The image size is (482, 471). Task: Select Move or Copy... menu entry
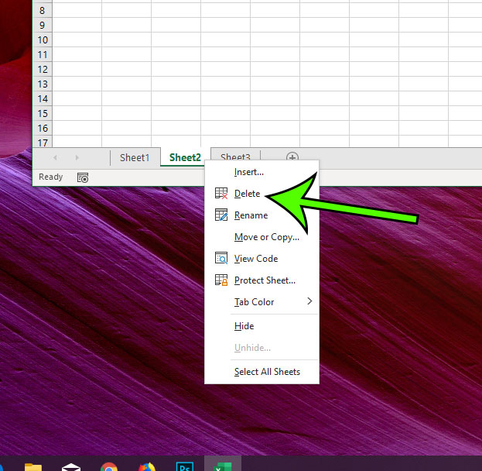262,237
